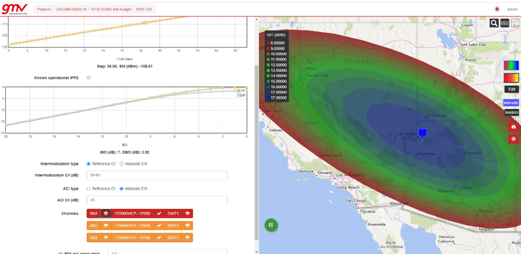Click the checkmark in the B02 channel row
The width and height of the screenshot is (521, 254).
[159, 225]
